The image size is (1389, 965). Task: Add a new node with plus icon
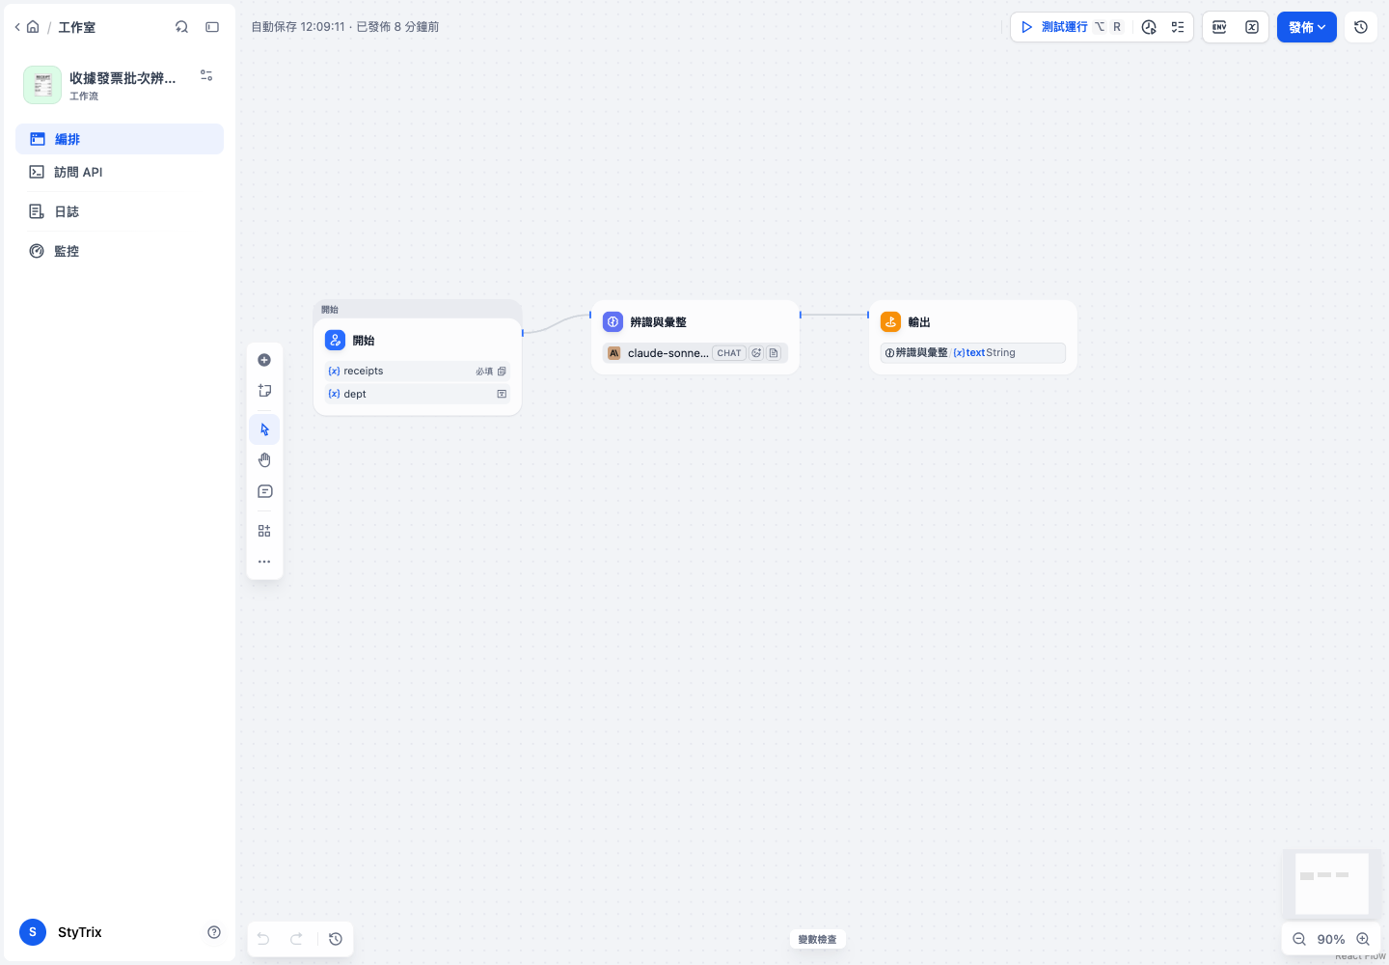(x=264, y=360)
